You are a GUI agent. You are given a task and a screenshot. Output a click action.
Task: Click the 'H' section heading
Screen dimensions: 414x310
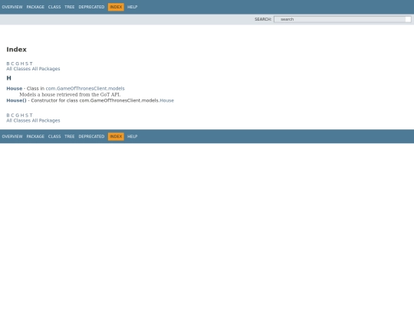(x=8, y=78)
